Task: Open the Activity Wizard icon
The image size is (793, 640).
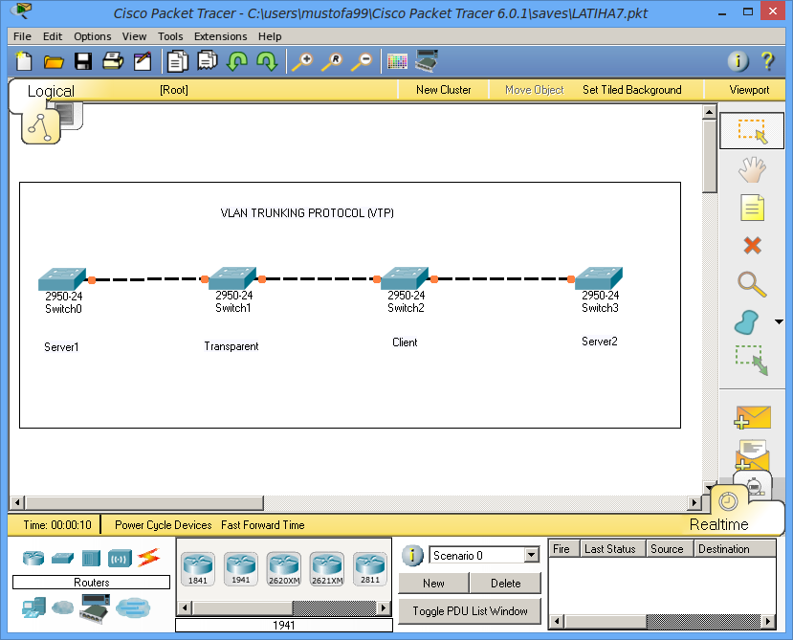Action: click(x=143, y=61)
